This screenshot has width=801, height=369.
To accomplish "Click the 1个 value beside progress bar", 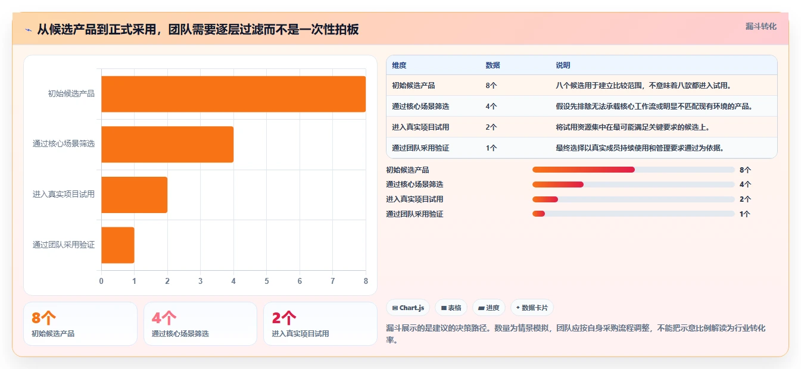I will coord(745,214).
